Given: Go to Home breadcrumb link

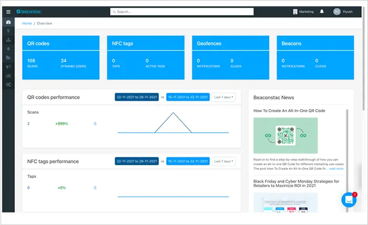Looking at the screenshot, I should (27, 24).
